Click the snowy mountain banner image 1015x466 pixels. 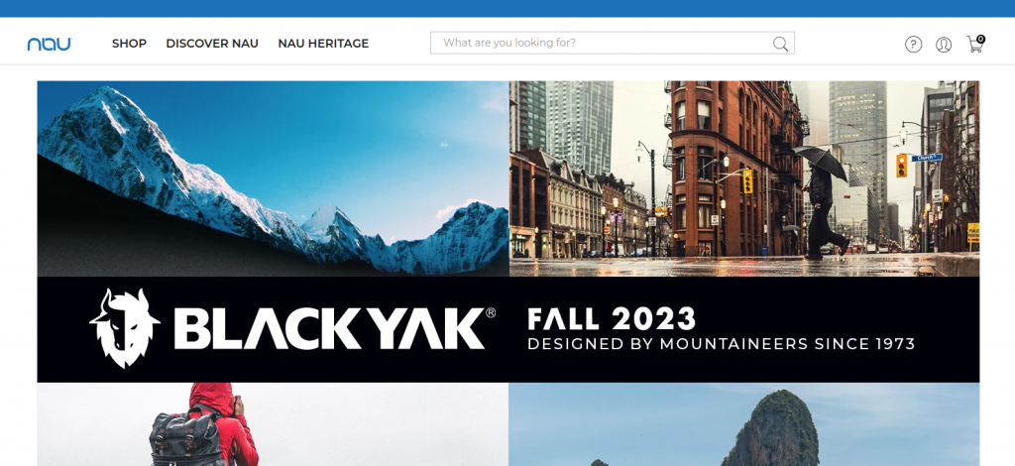pos(273,178)
